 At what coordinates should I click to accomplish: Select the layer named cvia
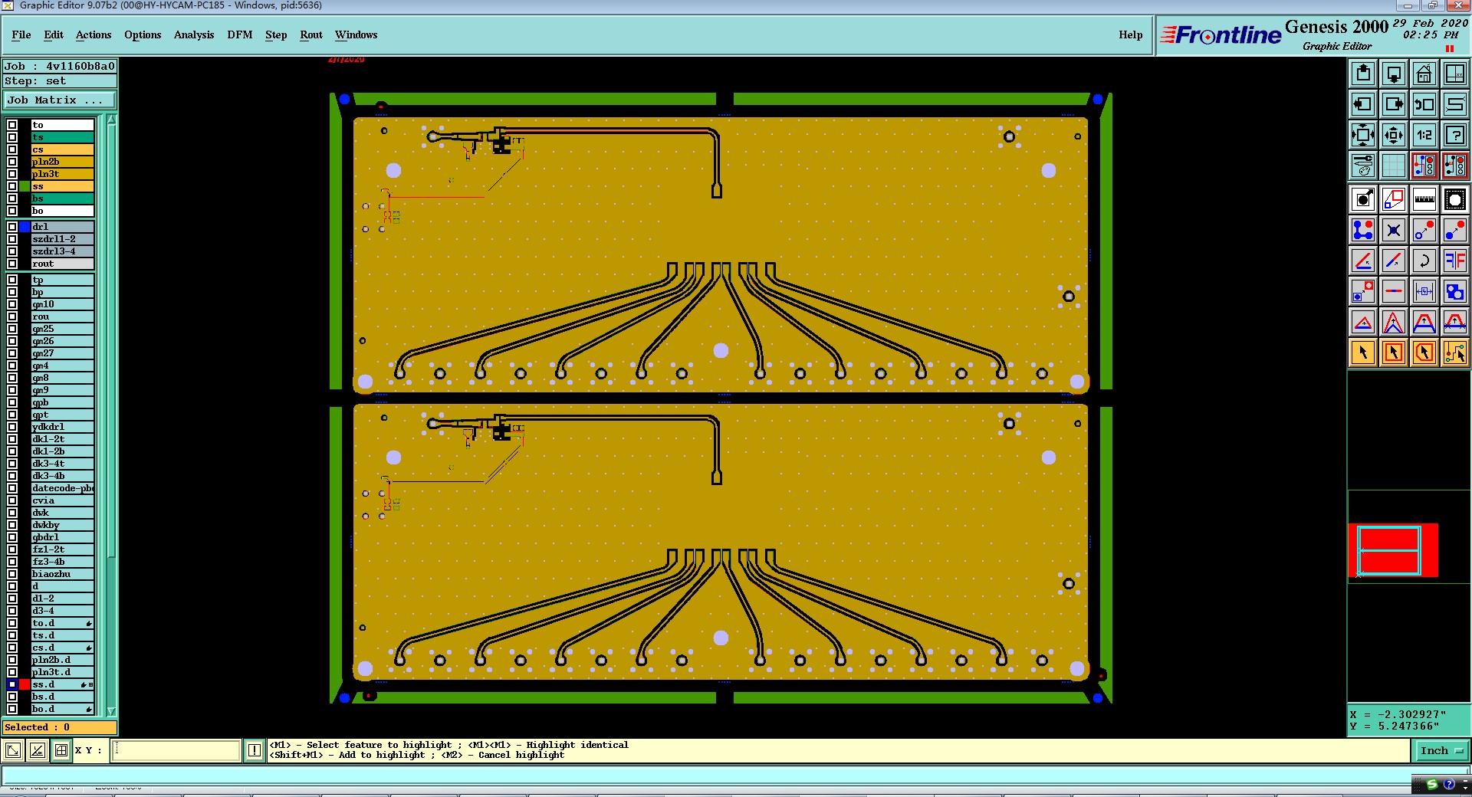pyautogui.click(x=62, y=500)
